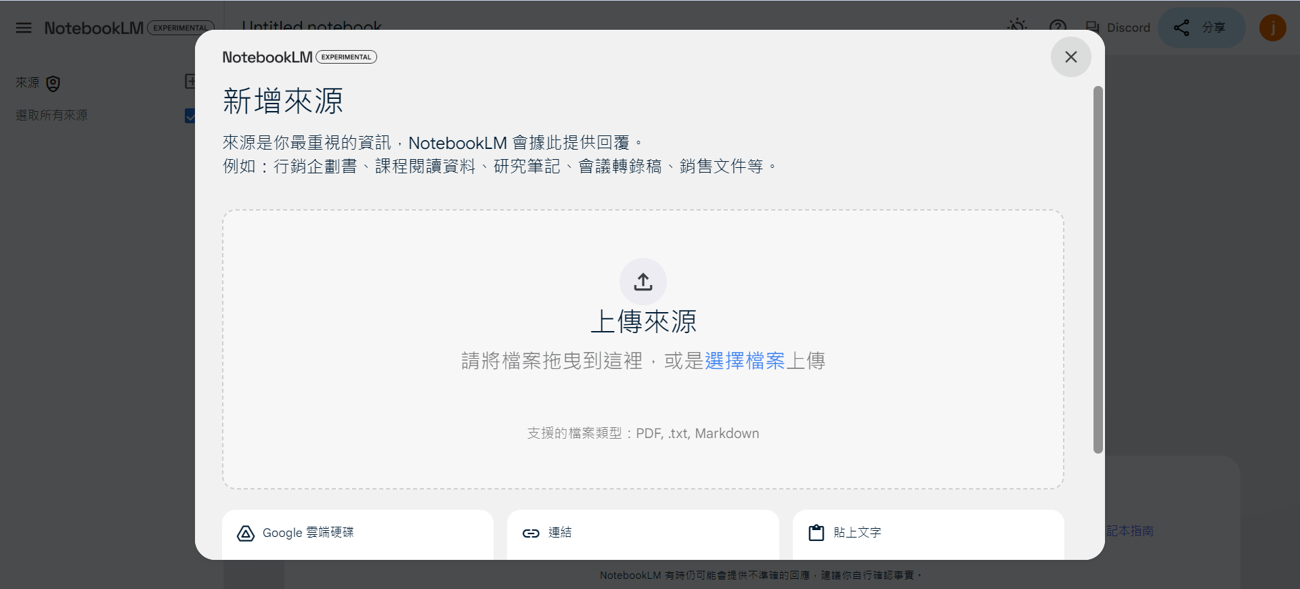Open the help question mark icon

(1058, 28)
